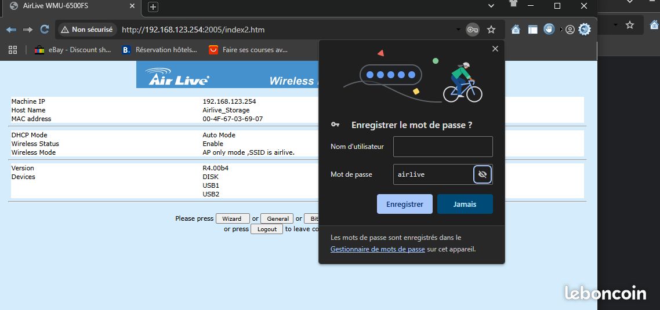Select the Machine IP value 192.168.123.254
660x310 pixels.
click(230, 101)
